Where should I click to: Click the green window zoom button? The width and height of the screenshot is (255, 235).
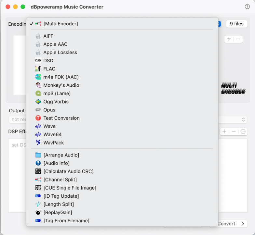coord(23,6)
